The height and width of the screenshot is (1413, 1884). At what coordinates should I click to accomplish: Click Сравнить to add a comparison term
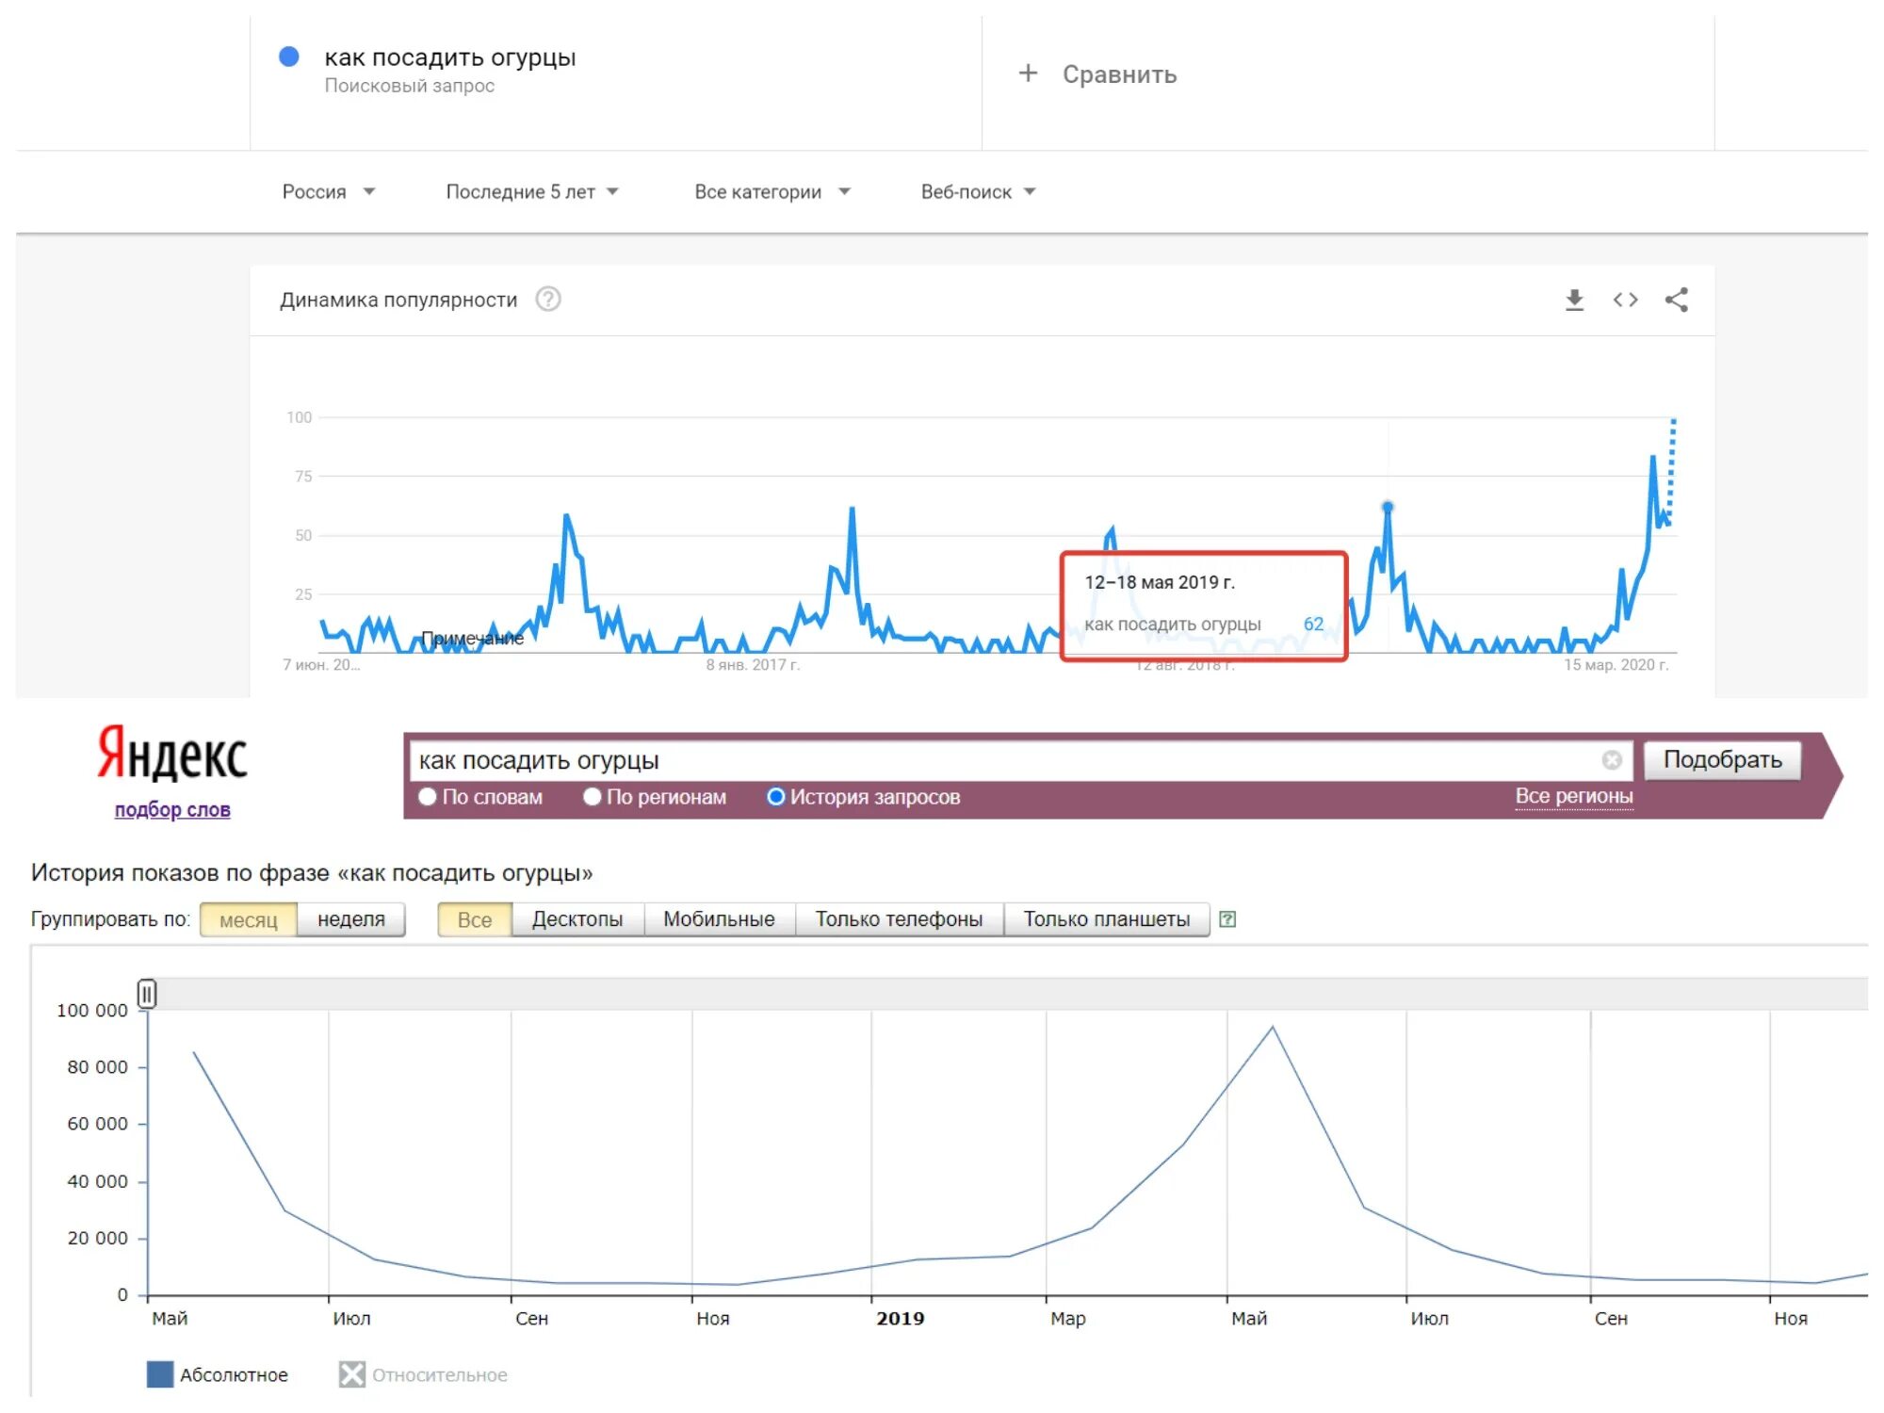point(1119,74)
